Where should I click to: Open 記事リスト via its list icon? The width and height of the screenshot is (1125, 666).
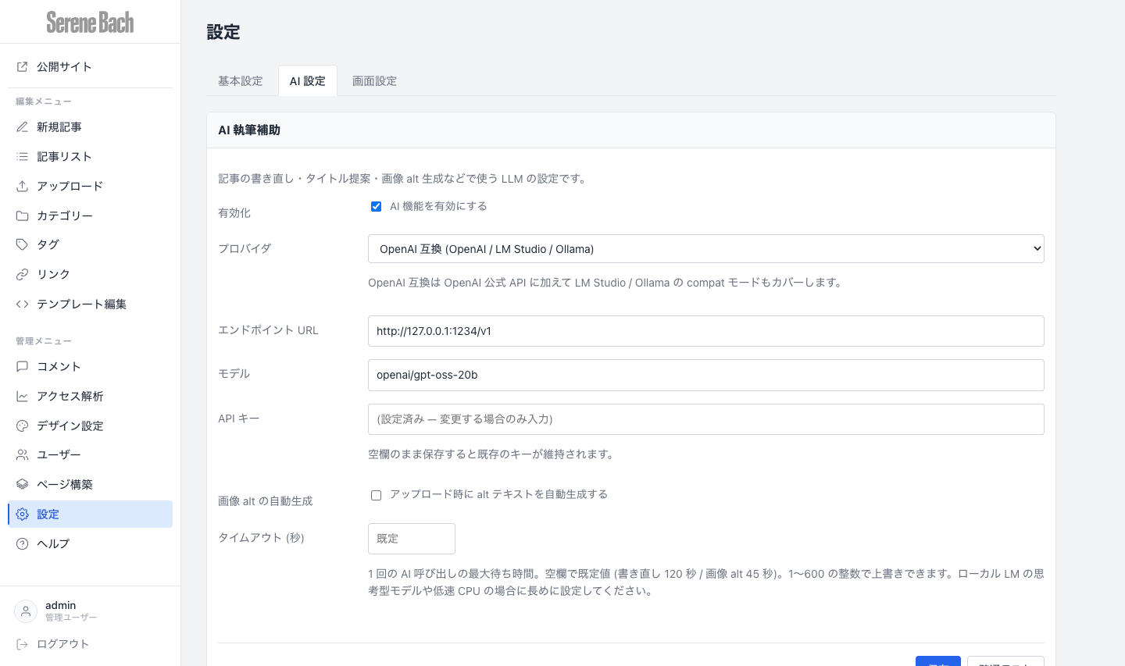tap(23, 156)
